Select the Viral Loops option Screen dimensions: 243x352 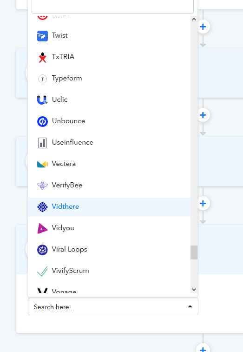[109, 250]
